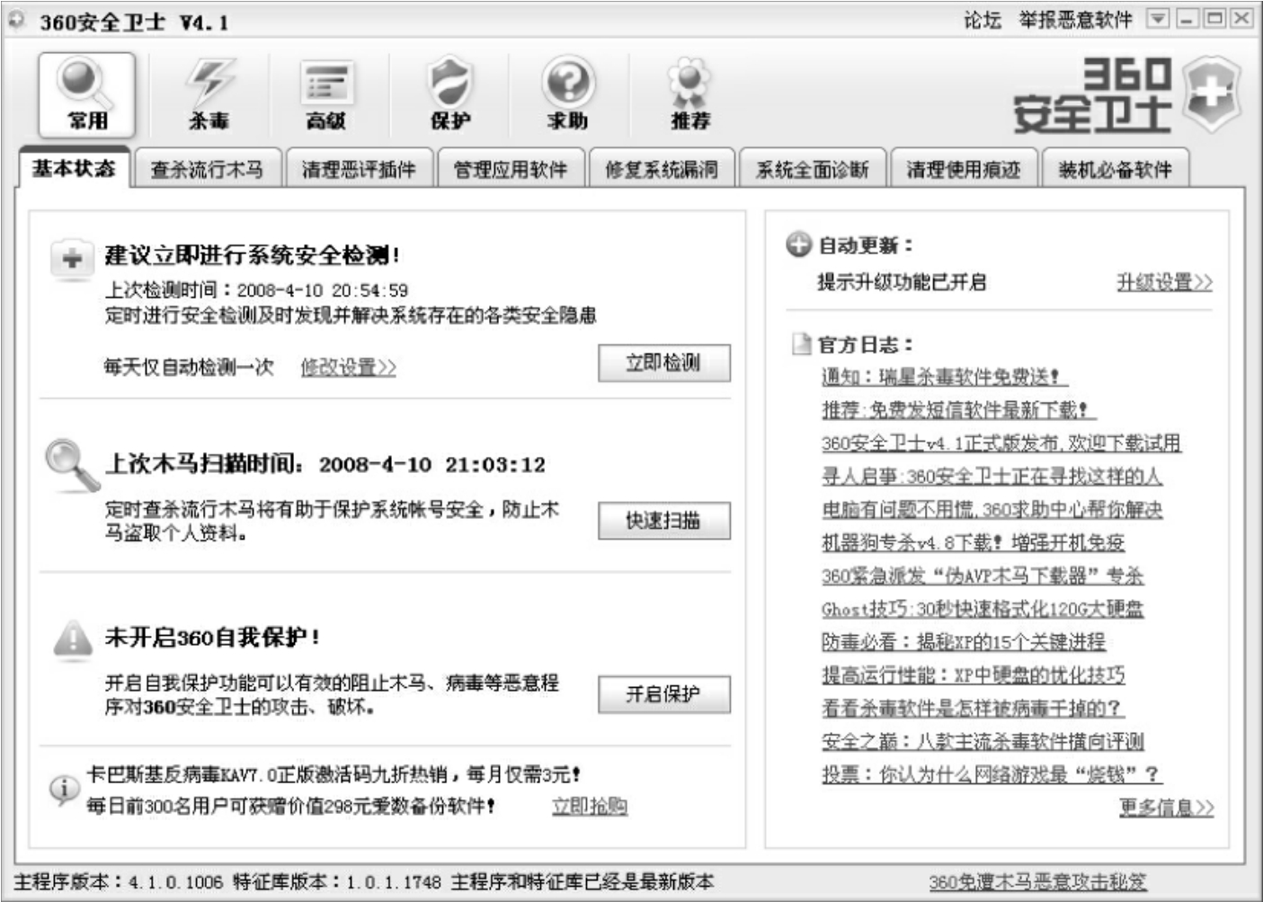Open log entry 投票:你认为什么网络游戏最“烧钱”

[992, 774]
